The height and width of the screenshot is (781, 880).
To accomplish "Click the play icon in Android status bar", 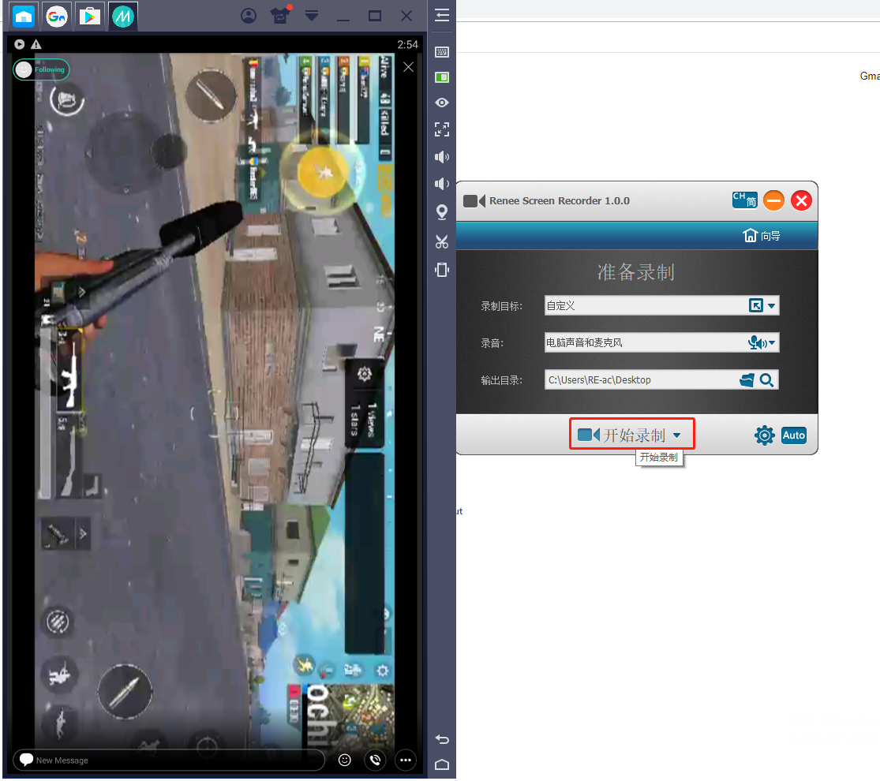I will point(20,44).
